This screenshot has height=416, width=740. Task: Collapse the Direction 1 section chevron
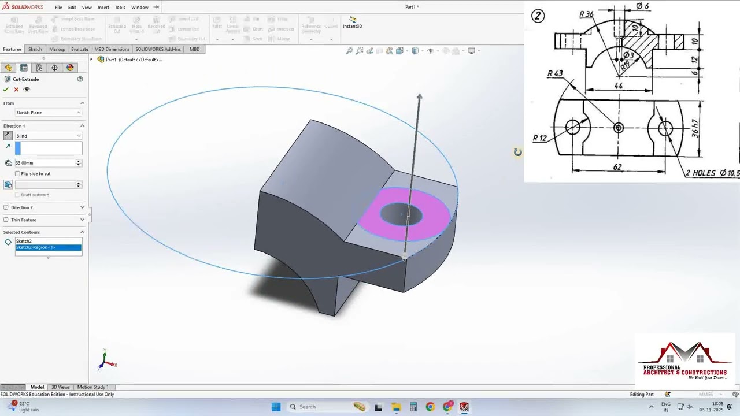(x=82, y=126)
